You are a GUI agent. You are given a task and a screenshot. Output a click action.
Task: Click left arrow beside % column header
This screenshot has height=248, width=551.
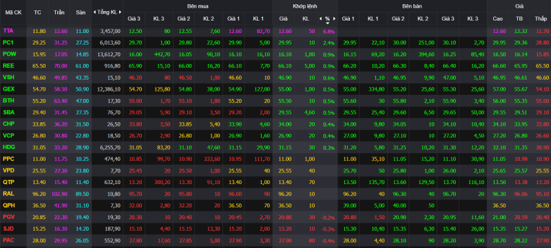(x=320, y=19)
